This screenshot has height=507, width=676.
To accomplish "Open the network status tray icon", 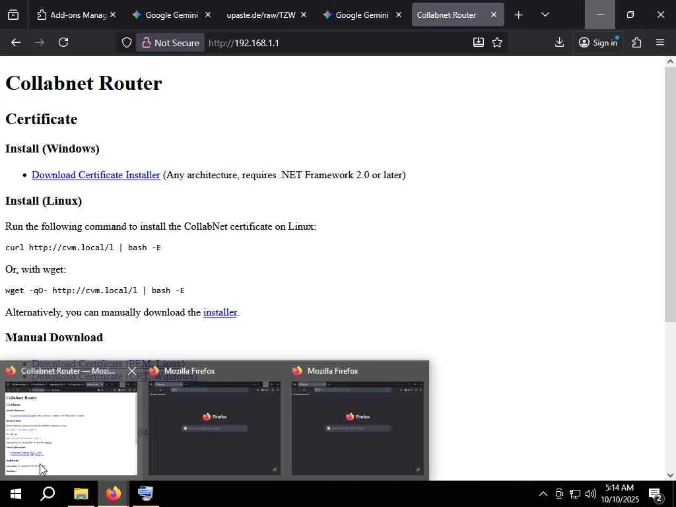I will coord(575,494).
